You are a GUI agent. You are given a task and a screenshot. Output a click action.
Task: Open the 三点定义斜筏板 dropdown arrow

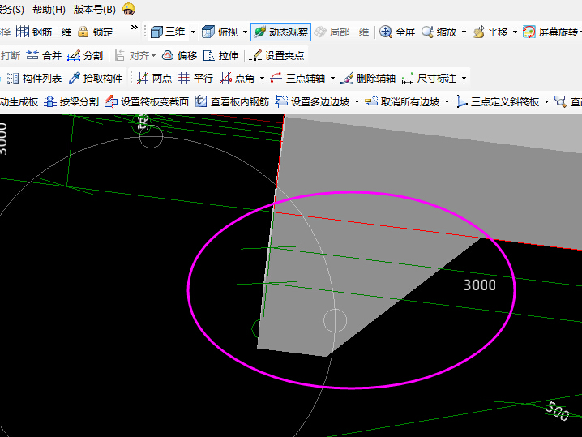546,101
